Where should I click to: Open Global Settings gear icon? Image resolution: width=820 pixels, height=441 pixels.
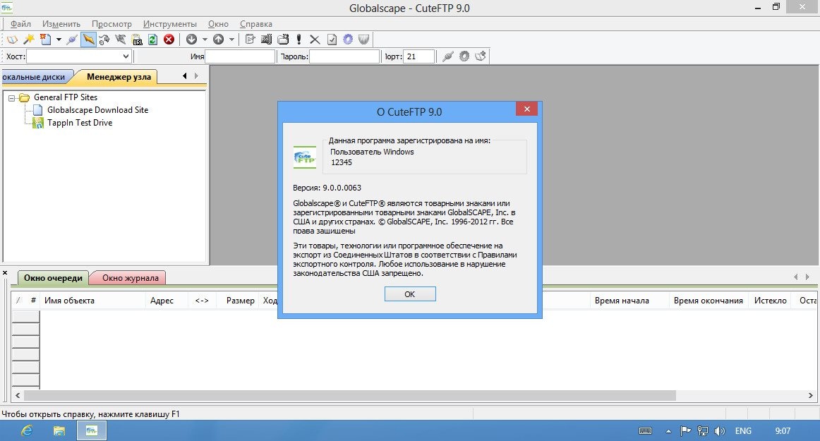[348, 40]
